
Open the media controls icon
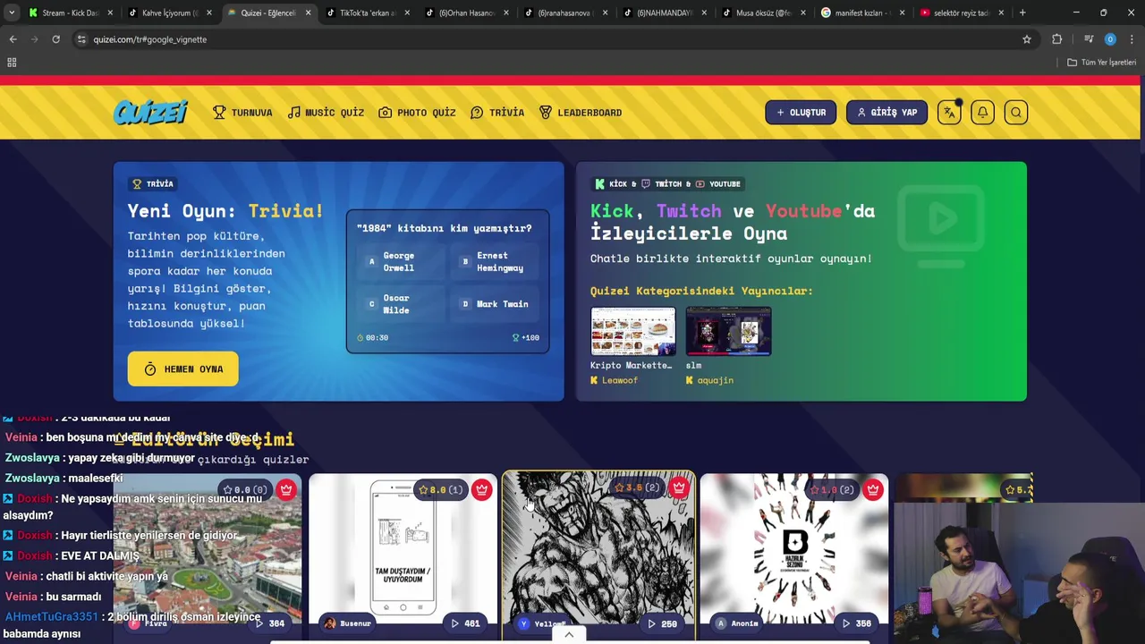pyautogui.click(x=1088, y=39)
